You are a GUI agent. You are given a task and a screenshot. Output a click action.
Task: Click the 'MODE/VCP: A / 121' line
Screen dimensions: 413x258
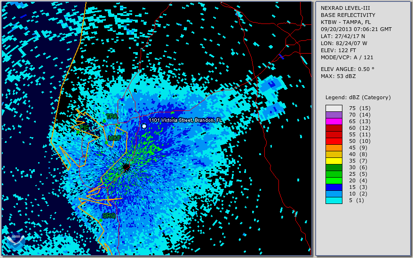(347, 57)
